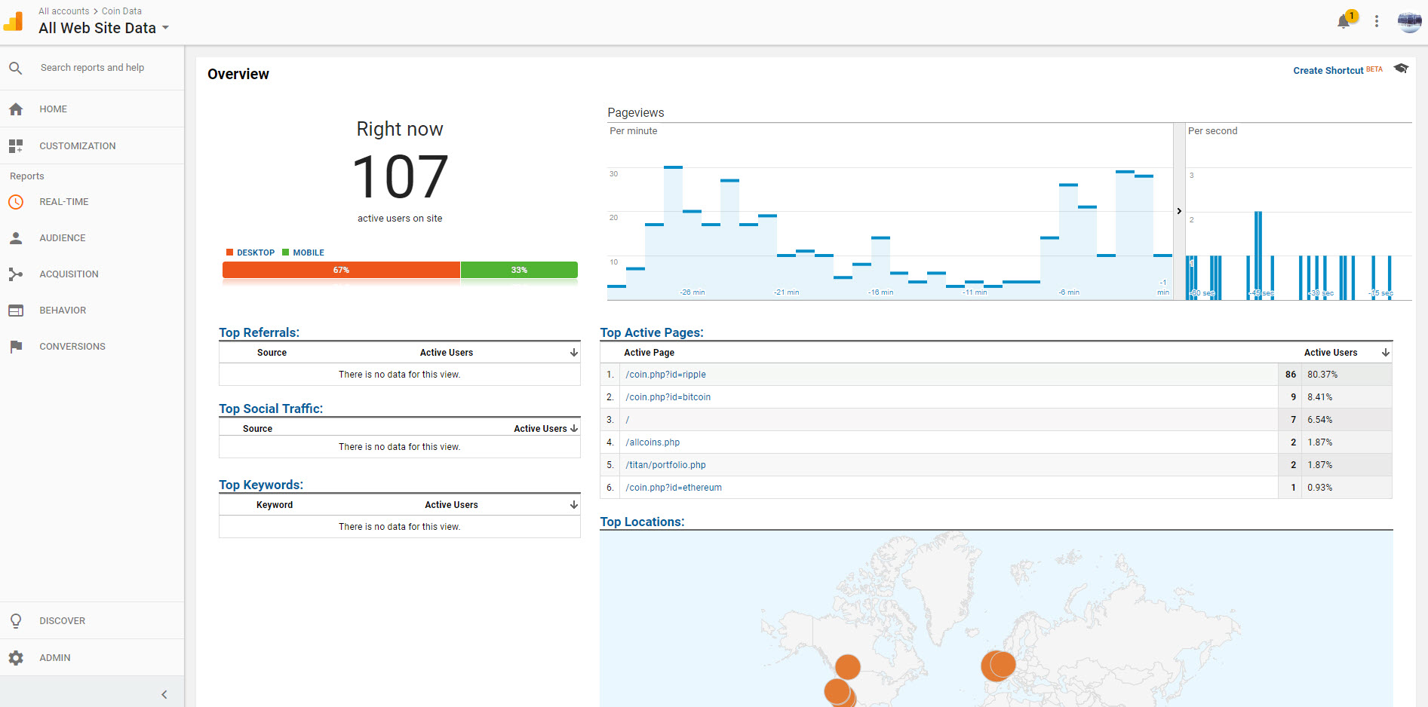
Task: Click the graduation cap education icon
Action: 1401,69
